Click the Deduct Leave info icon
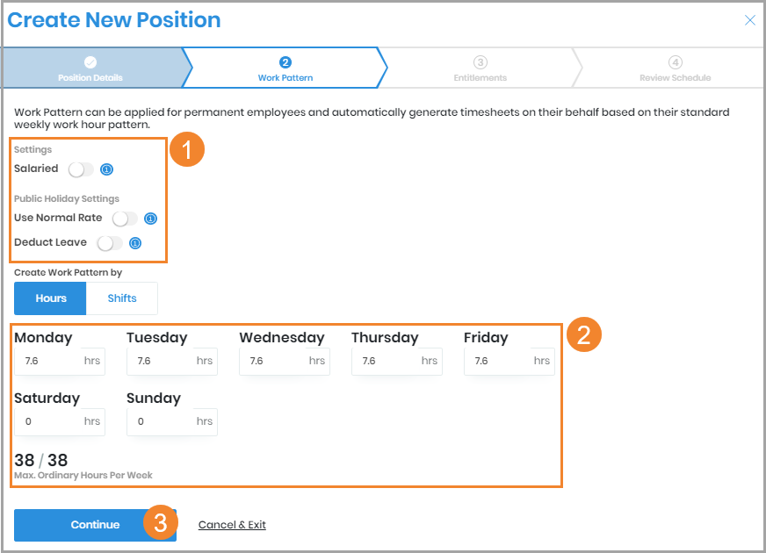766x553 pixels. (135, 243)
